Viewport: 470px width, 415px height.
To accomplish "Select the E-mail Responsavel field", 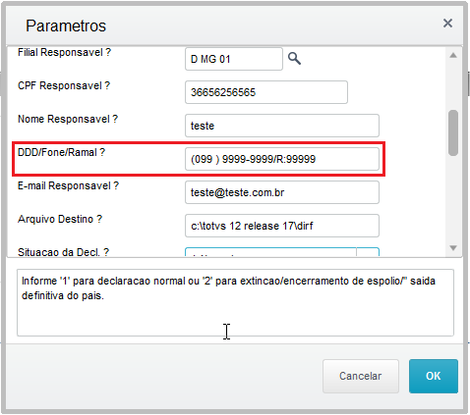I will (x=282, y=192).
